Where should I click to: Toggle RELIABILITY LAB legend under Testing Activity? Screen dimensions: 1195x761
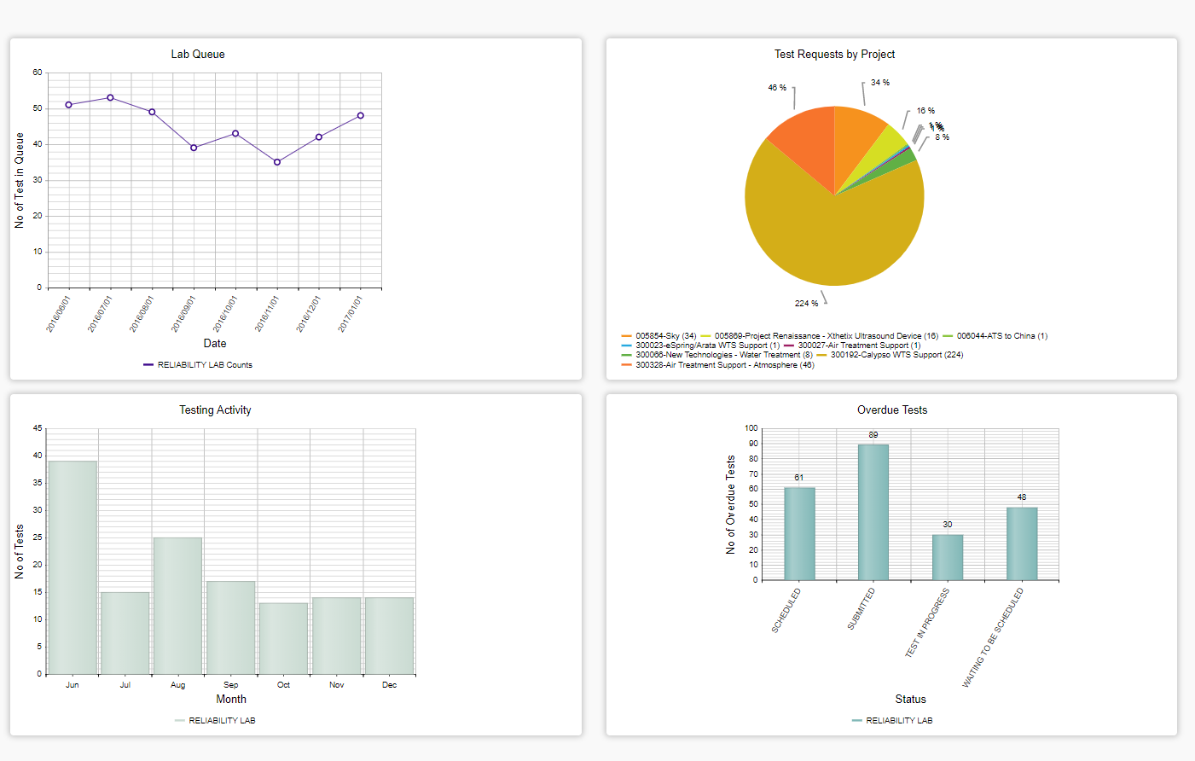click(215, 721)
